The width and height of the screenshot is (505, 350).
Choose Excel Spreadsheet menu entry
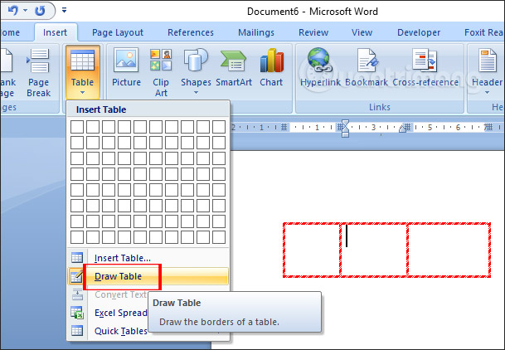[121, 313]
